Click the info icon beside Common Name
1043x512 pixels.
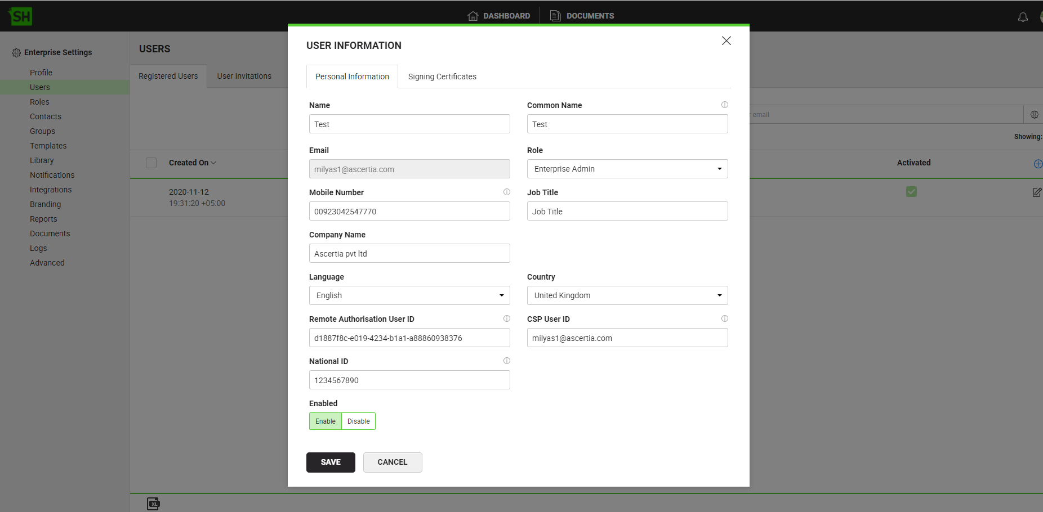[x=724, y=105]
